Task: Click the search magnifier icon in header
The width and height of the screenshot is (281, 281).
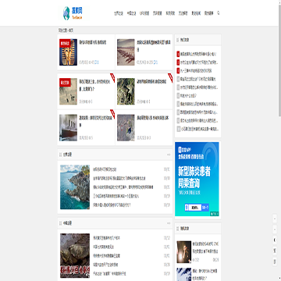Action: 218,12
